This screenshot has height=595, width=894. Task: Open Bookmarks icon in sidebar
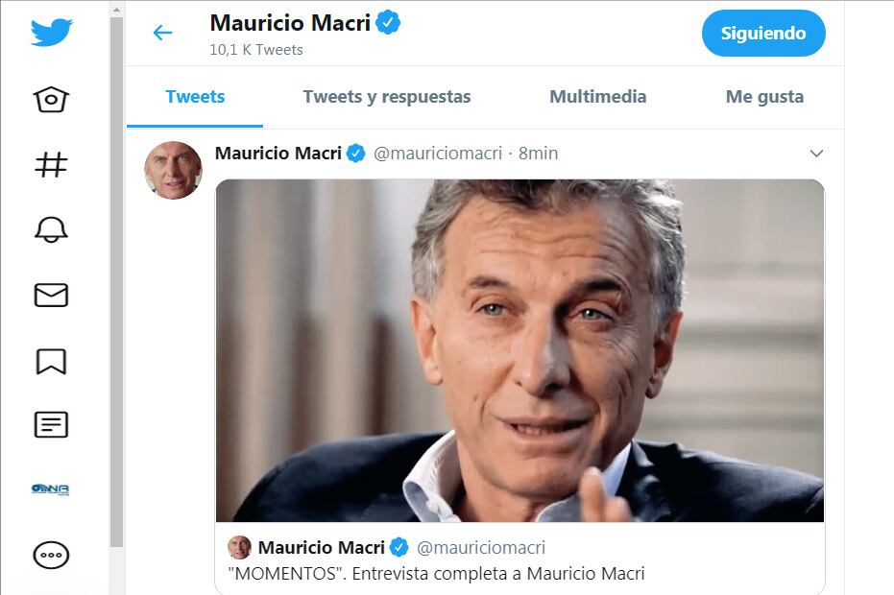coord(51,360)
